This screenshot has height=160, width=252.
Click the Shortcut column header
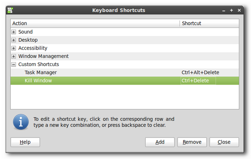coord(209,24)
